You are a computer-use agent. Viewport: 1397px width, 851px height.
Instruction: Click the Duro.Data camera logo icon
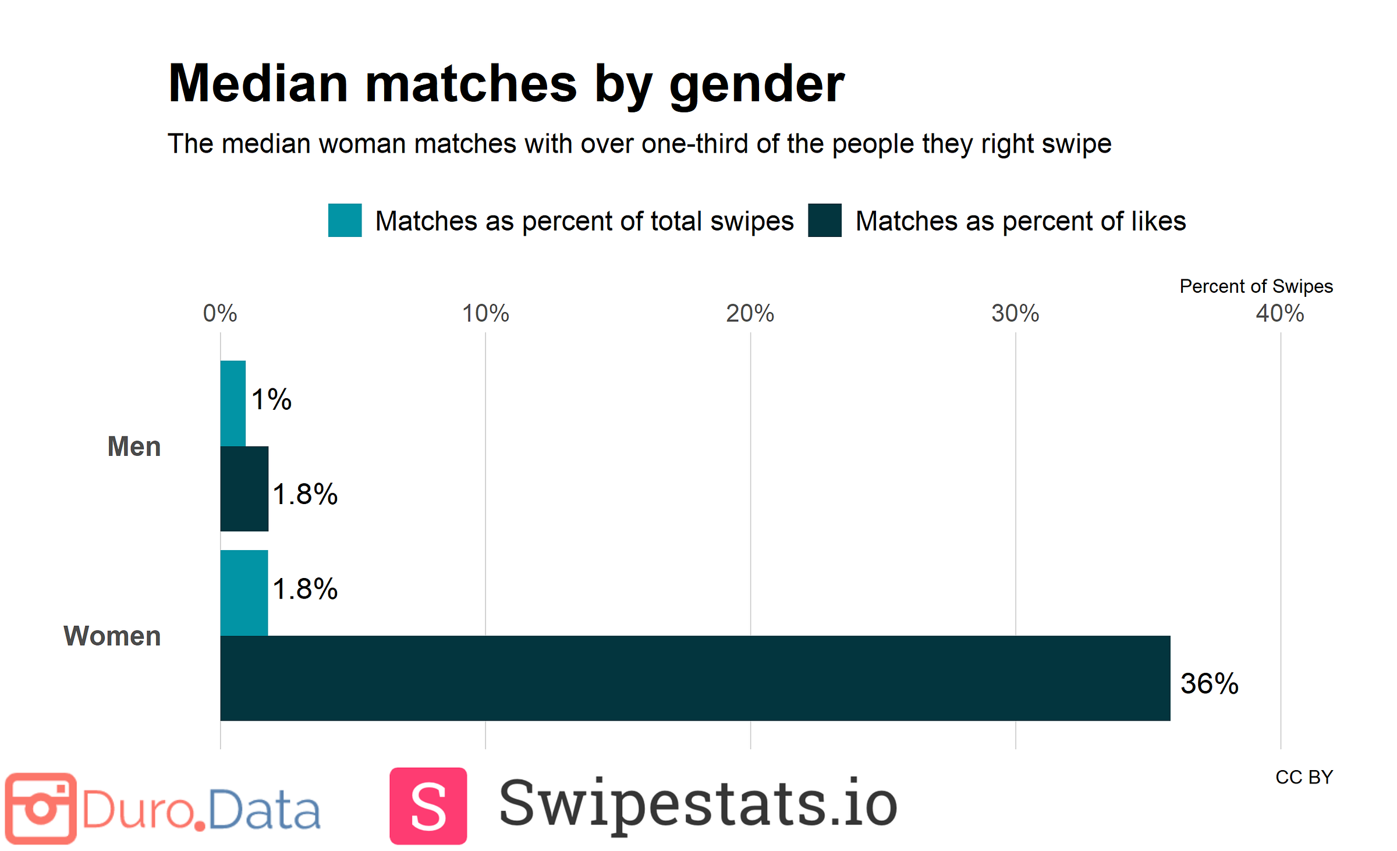point(41,808)
